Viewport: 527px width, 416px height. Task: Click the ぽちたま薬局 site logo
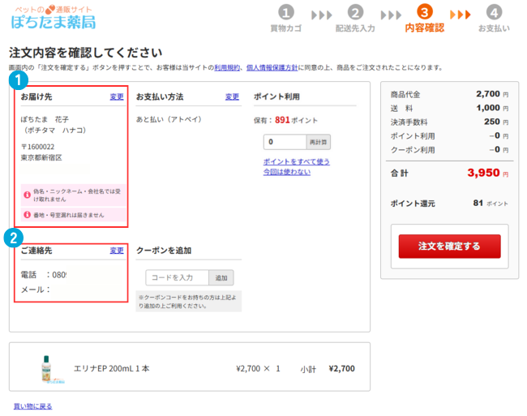54,17
